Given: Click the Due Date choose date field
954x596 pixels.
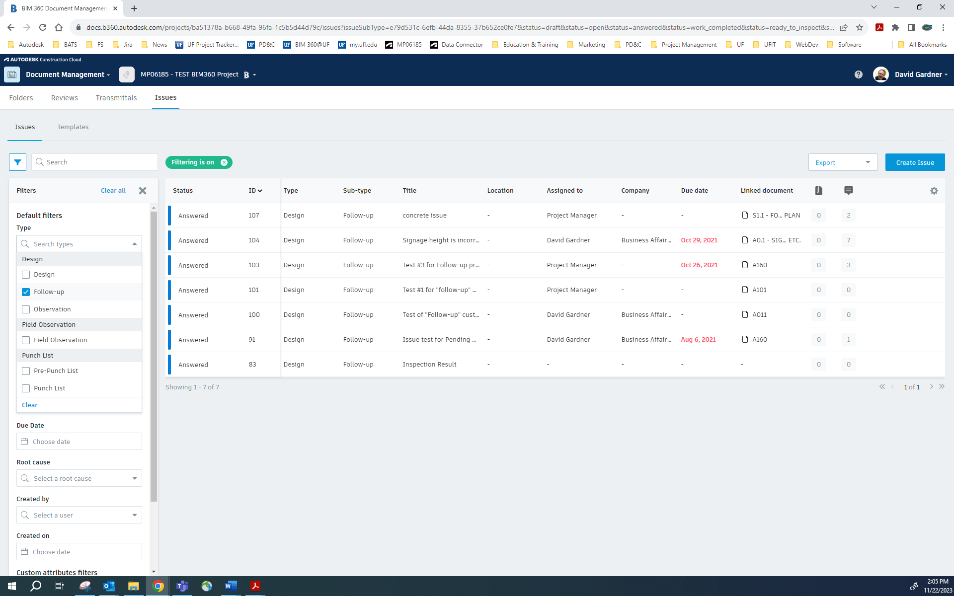Looking at the screenshot, I should click(x=79, y=442).
